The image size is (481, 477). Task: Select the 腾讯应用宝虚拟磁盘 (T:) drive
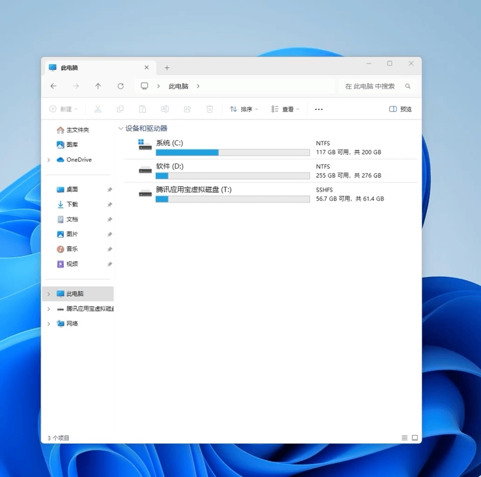271,194
